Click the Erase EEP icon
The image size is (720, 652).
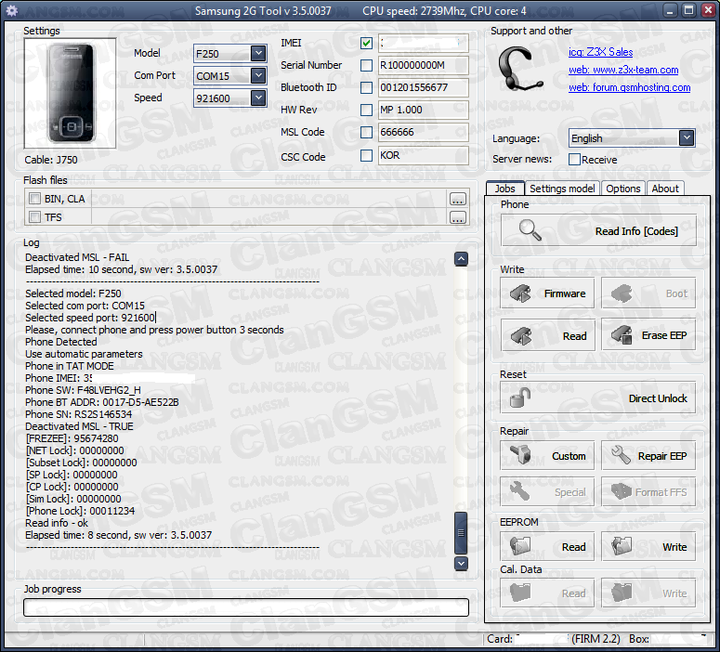pos(622,334)
